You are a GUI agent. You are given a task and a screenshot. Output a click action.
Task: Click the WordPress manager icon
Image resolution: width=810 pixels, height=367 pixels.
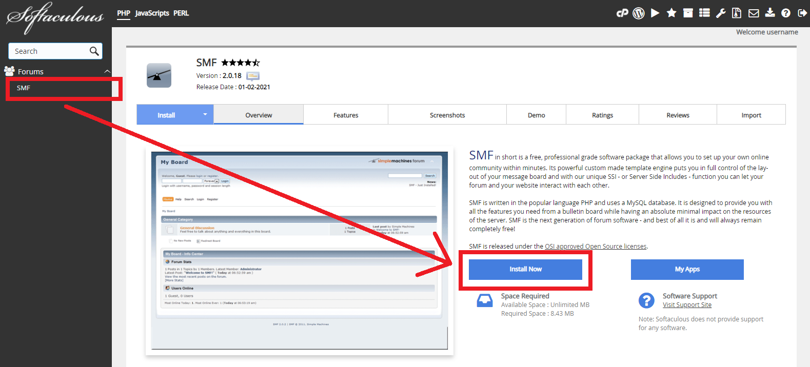coord(639,13)
